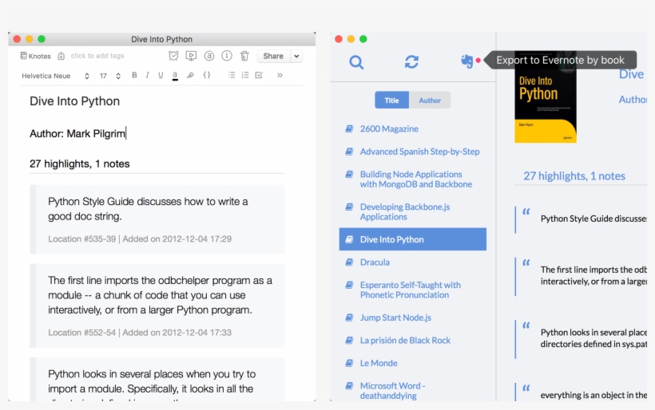The image size is (655, 410).
Task: Select the Title sorting tab
Action: pyautogui.click(x=391, y=101)
